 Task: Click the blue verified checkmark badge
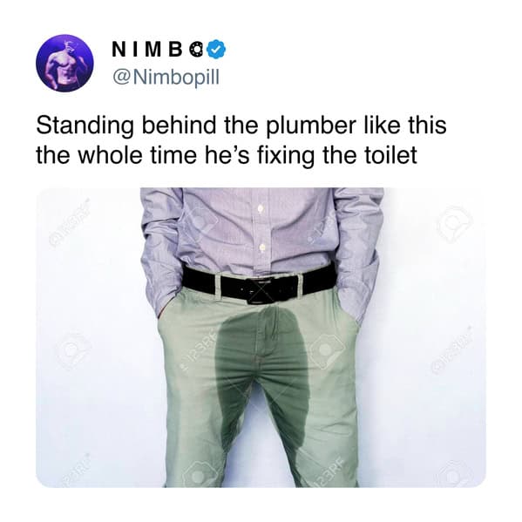coord(216,51)
